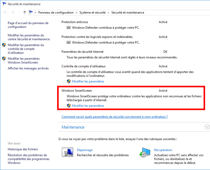Open breadcrumb Système et sécurité
The width and height of the screenshot is (210, 170).
92,13
